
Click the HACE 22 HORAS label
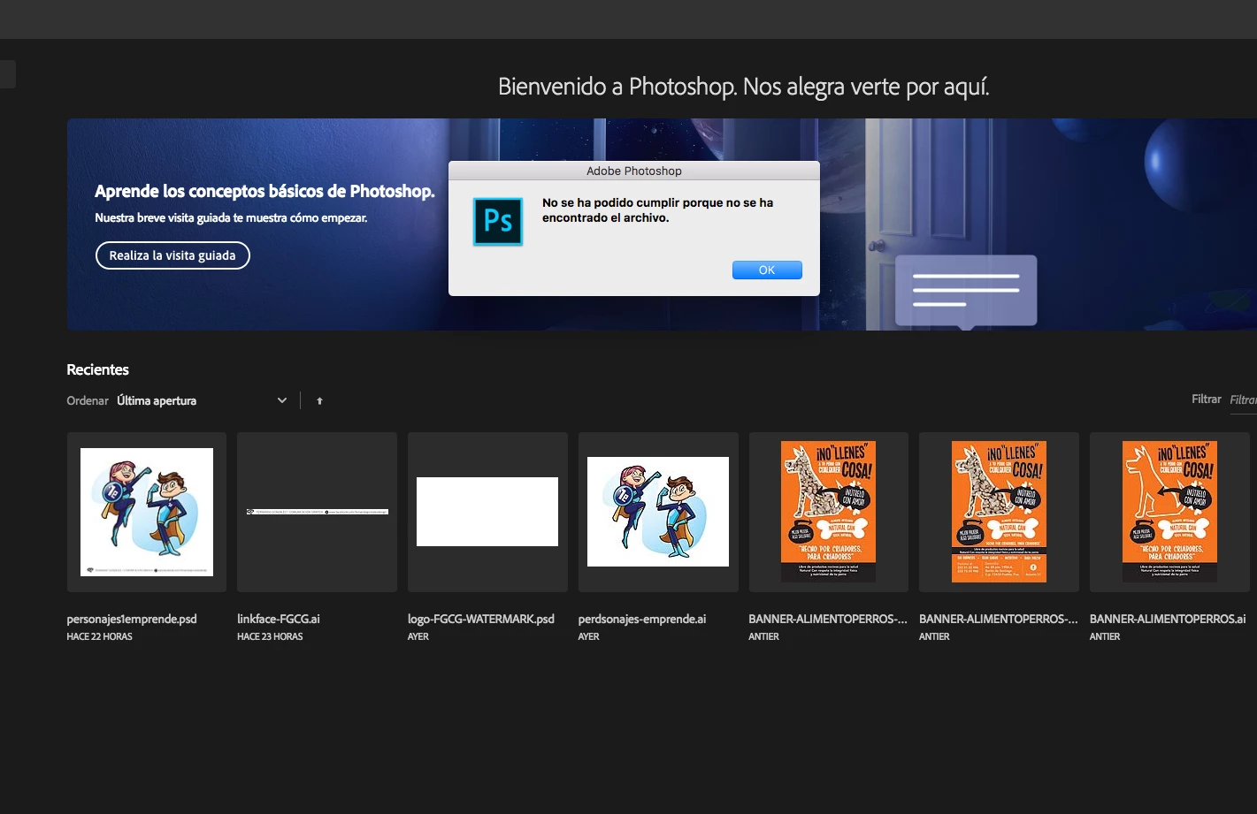click(100, 636)
